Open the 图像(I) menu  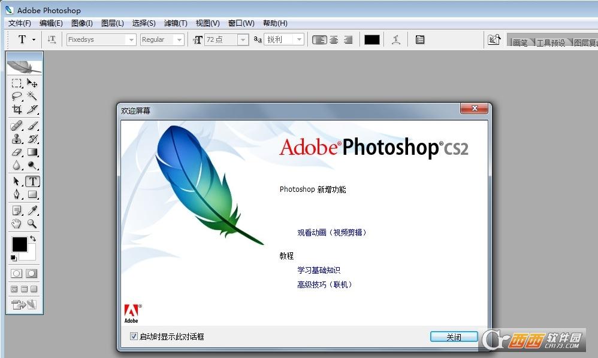pos(82,23)
